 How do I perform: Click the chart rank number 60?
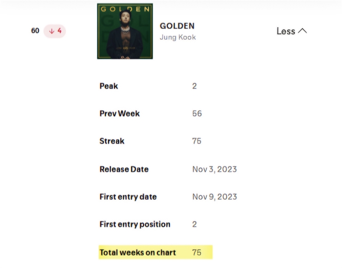tap(35, 31)
